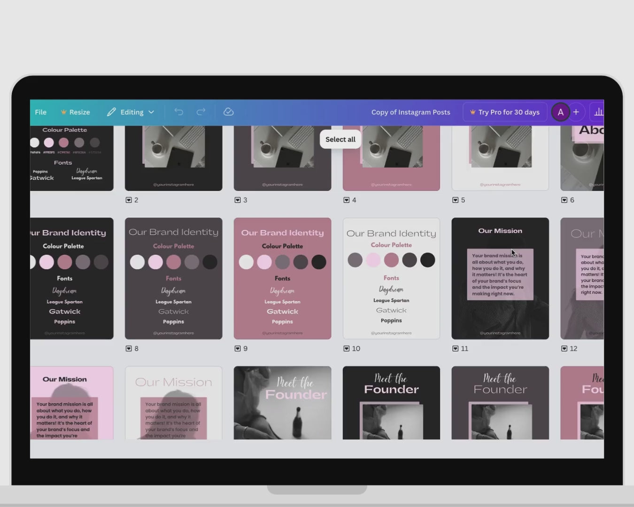Image resolution: width=634 pixels, height=507 pixels.
Task: Select page 11 Our Mission thumbnail
Action: [500, 278]
